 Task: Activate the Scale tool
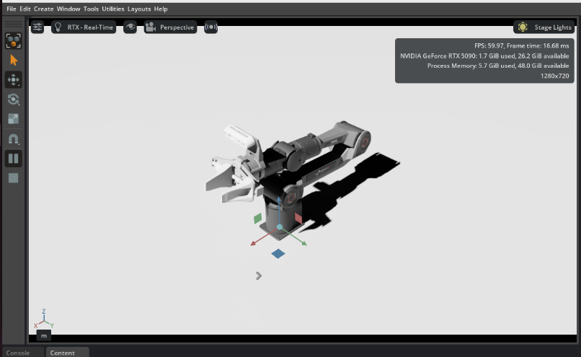14,119
